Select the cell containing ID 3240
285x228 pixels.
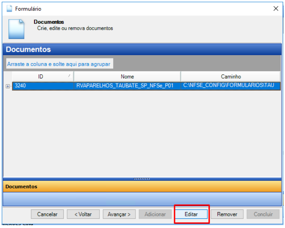coord(43,86)
